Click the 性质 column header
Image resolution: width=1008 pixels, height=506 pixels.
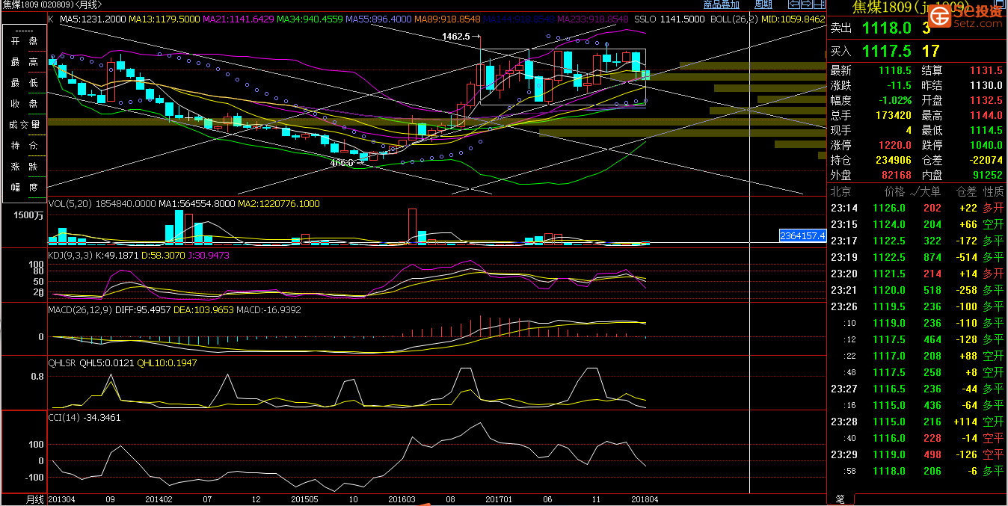tap(993, 192)
